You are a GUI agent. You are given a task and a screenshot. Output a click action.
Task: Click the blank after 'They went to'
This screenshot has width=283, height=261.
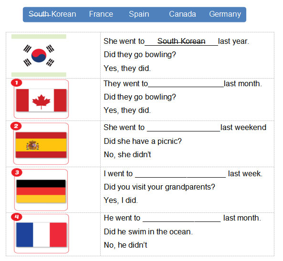(x=186, y=84)
